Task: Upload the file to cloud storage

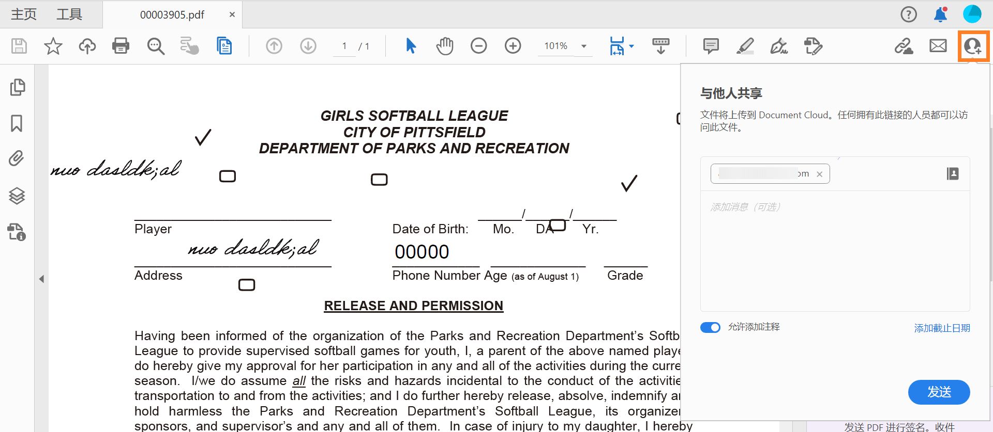Action: (87, 46)
